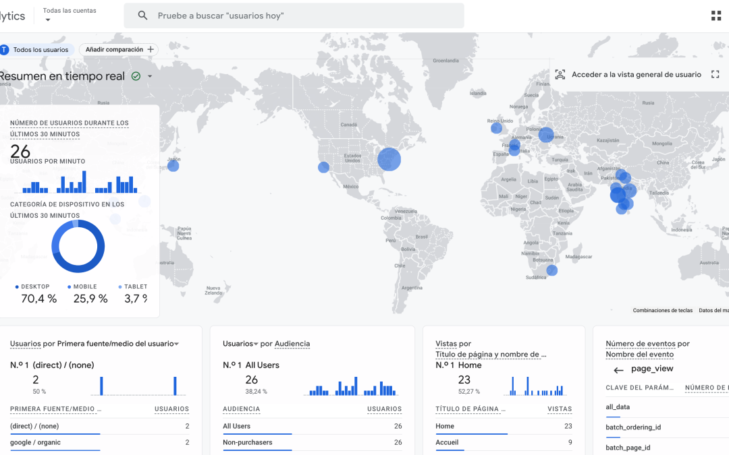Image resolution: width=729 pixels, height=455 pixels.
Task: Click back arrow beside page_view
Action: click(x=618, y=370)
